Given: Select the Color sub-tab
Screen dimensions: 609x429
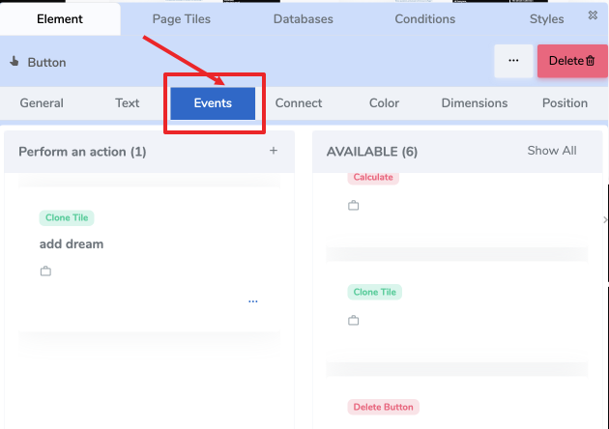Looking at the screenshot, I should pyautogui.click(x=384, y=103).
